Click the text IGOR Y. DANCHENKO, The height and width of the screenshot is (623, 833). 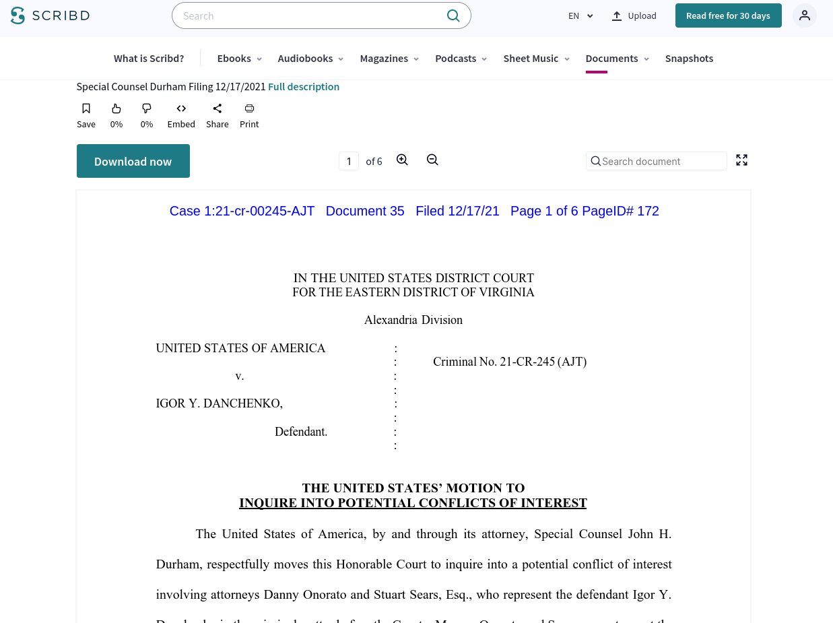click(x=220, y=403)
